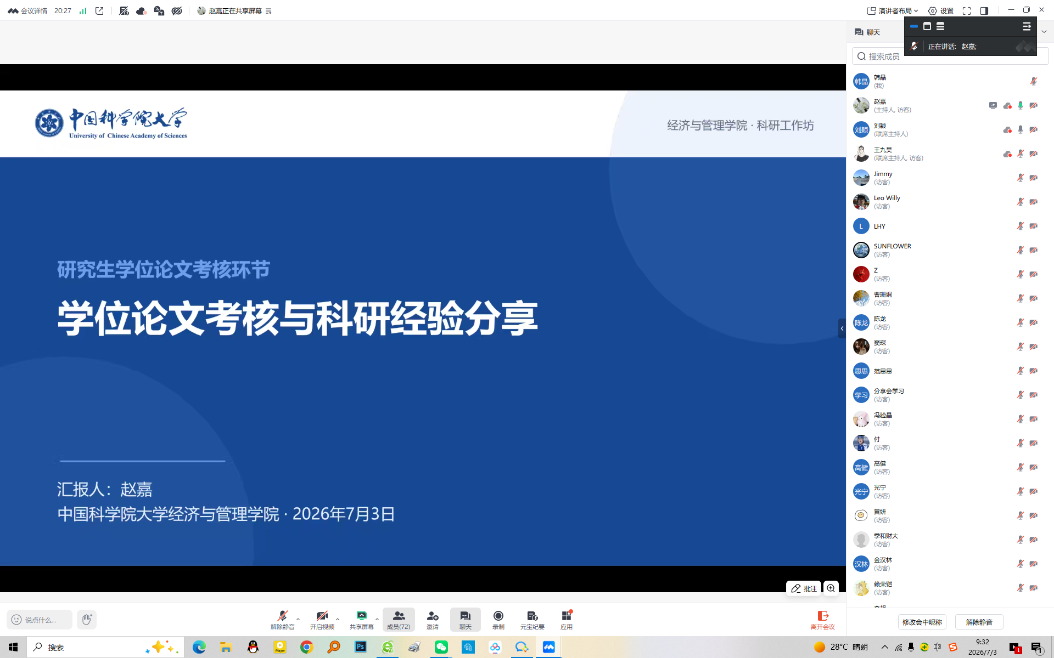Click 离开会议 to leave meeting
Viewport: 1054px width, 658px height.
[823, 620]
